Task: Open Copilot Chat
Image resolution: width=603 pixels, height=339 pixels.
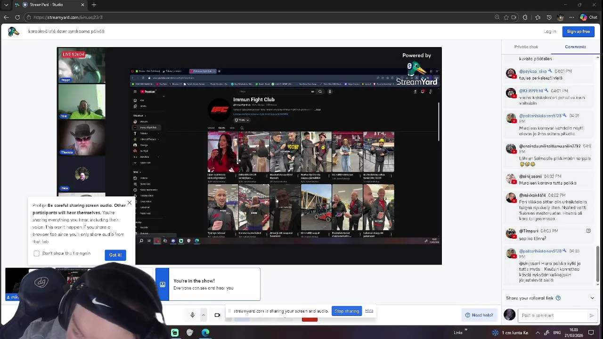Action: [588, 17]
